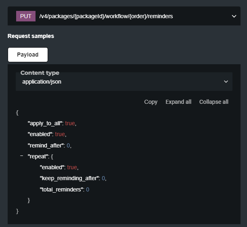This screenshot has height=227, width=247.
Task: Click the "keep_reminding_after" key
Action: [69, 178]
